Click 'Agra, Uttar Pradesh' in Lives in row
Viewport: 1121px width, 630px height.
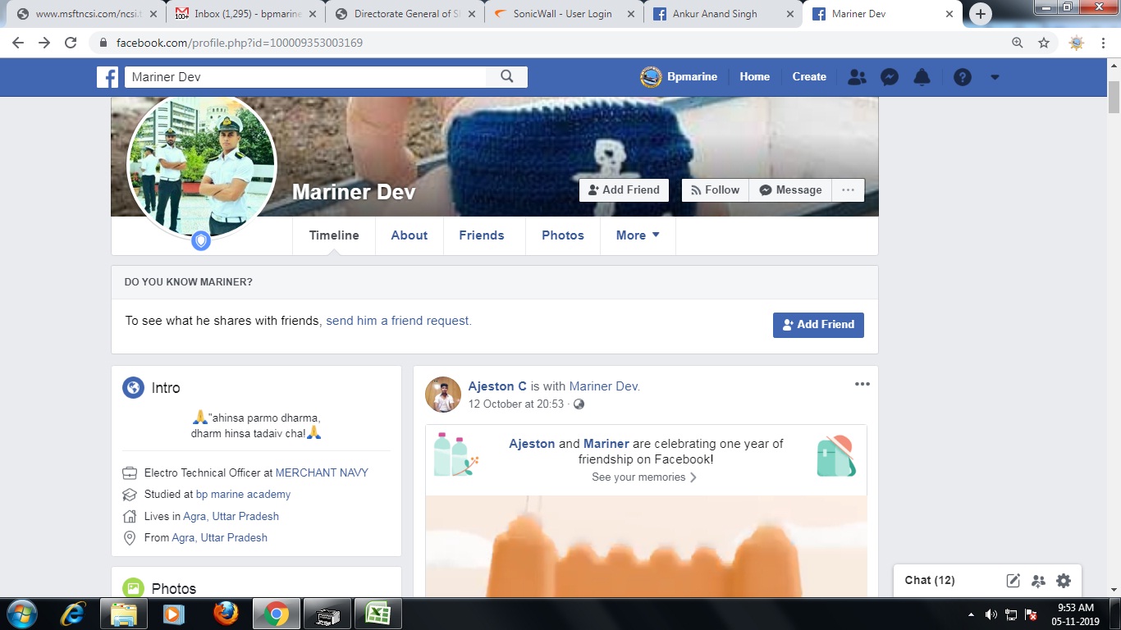tap(231, 517)
